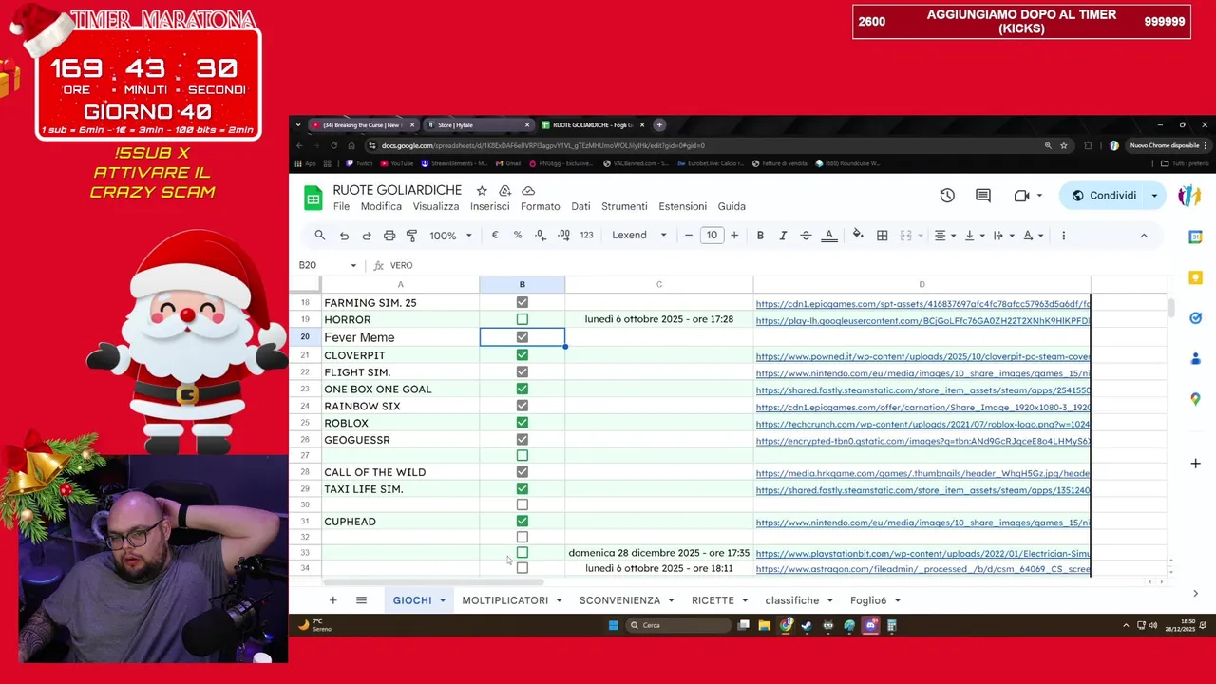Toggle the CUPHEAD checkbox
Viewport: 1216px width, 684px height.
click(522, 522)
